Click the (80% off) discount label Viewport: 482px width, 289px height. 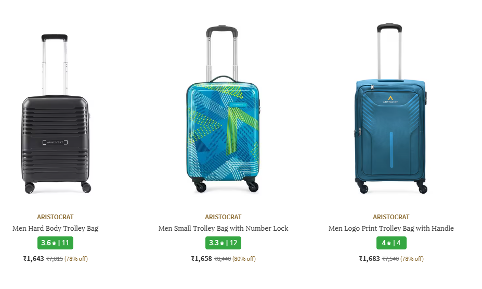tap(244, 259)
